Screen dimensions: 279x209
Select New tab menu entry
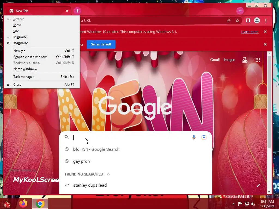42,51
